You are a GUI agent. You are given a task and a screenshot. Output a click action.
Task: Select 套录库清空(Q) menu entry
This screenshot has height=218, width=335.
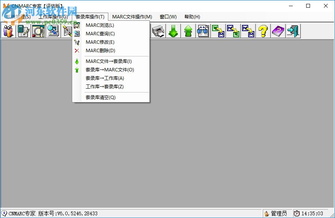[111, 97]
